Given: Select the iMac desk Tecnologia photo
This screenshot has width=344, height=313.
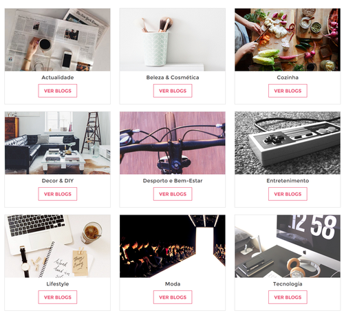Looking at the screenshot, I should (288, 246).
